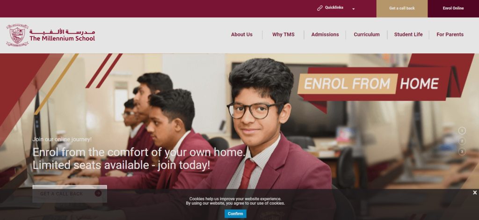Viewport: 479px width, 220px height.
Task: Click the Millennium School name text
Action: coord(62,38)
